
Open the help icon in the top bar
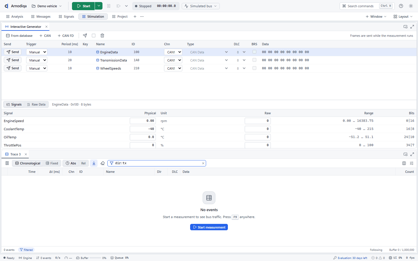tap(401, 6)
